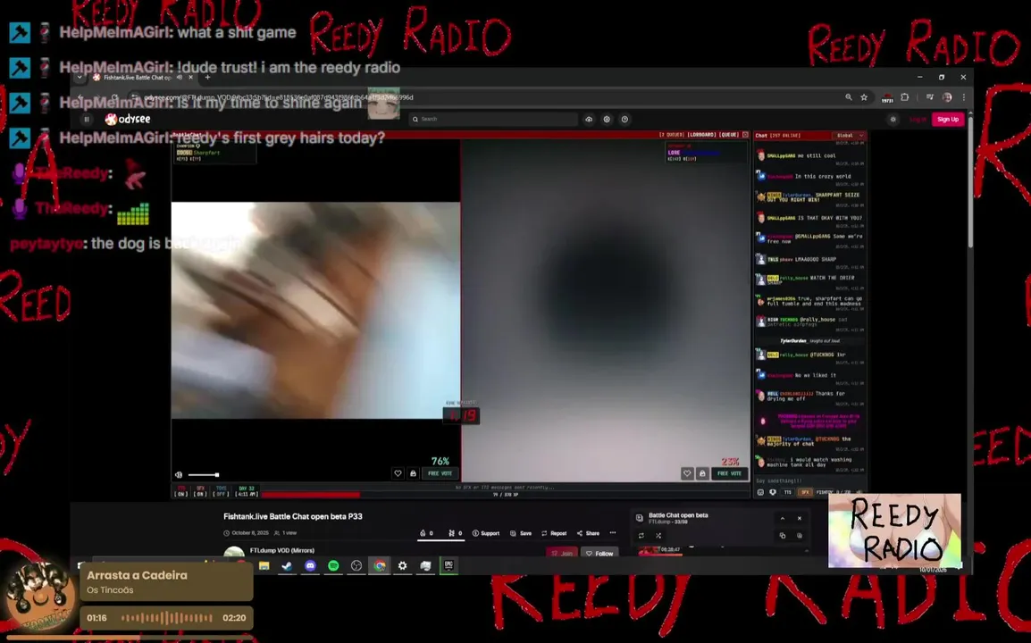Viewport: 1031px width, 643px height.
Task: Toggle the TOYS [OFF] status in the video footer
Action: point(221,491)
